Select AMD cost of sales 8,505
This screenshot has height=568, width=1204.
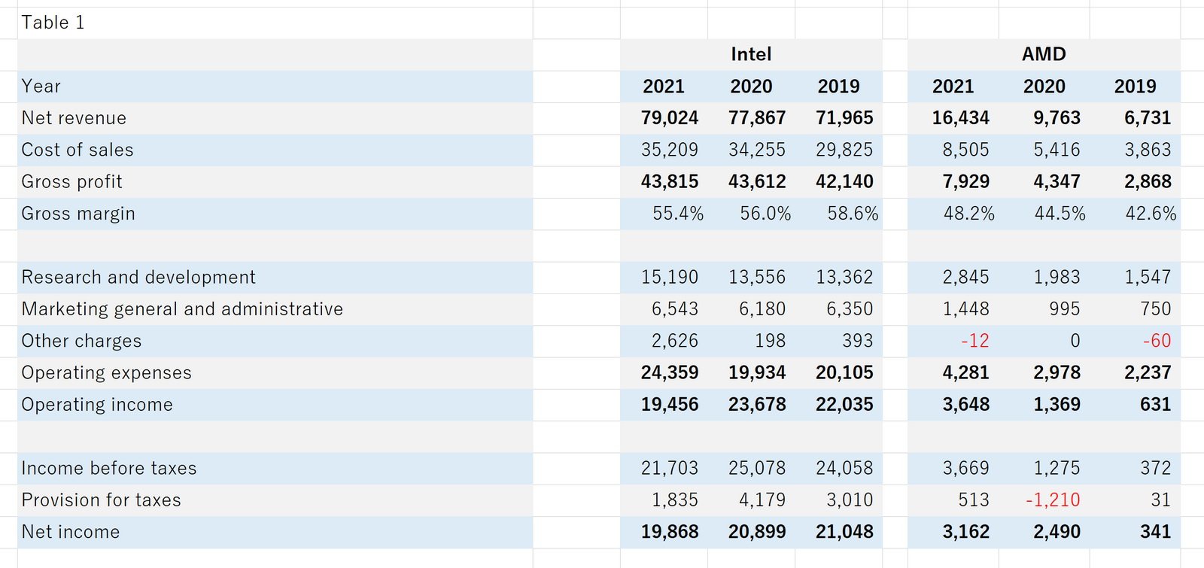pos(965,150)
